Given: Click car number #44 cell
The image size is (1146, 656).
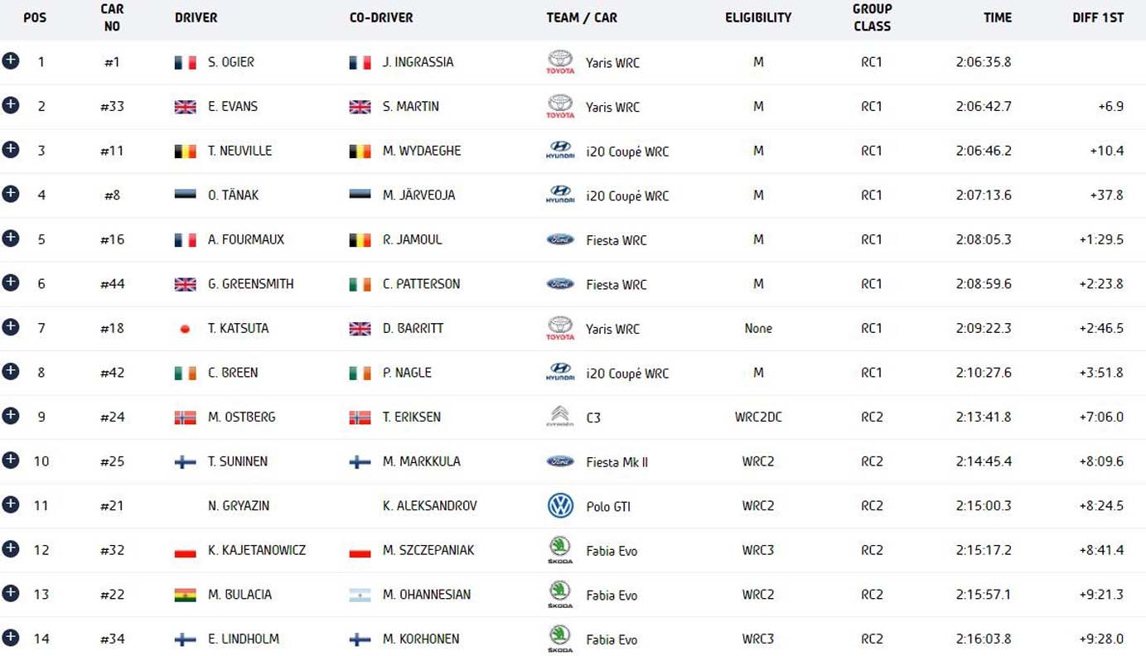Looking at the screenshot, I should [x=112, y=284].
